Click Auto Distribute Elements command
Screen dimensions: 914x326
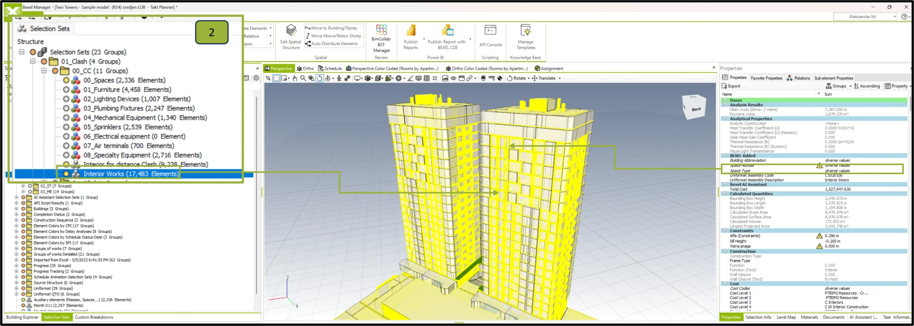[x=331, y=44]
